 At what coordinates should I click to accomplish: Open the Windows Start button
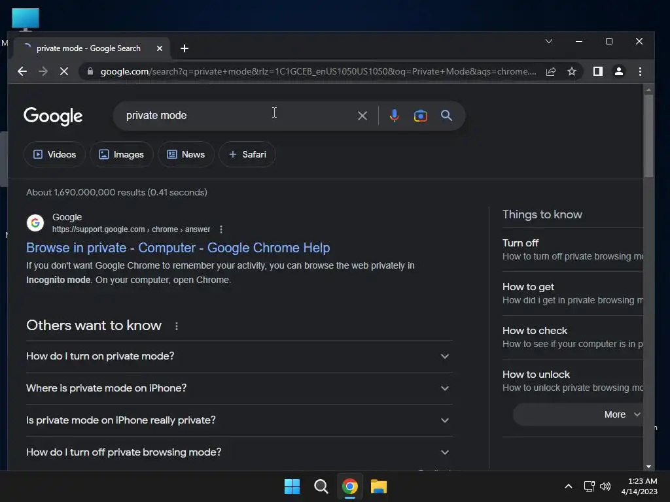pyautogui.click(x=292, y=486)
